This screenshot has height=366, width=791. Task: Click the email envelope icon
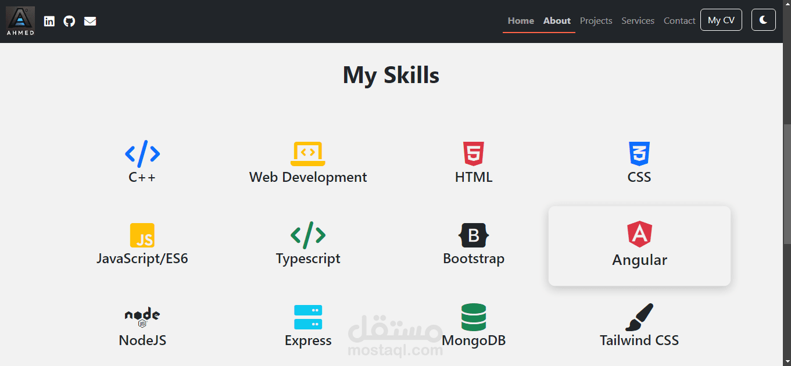(90, 21)
